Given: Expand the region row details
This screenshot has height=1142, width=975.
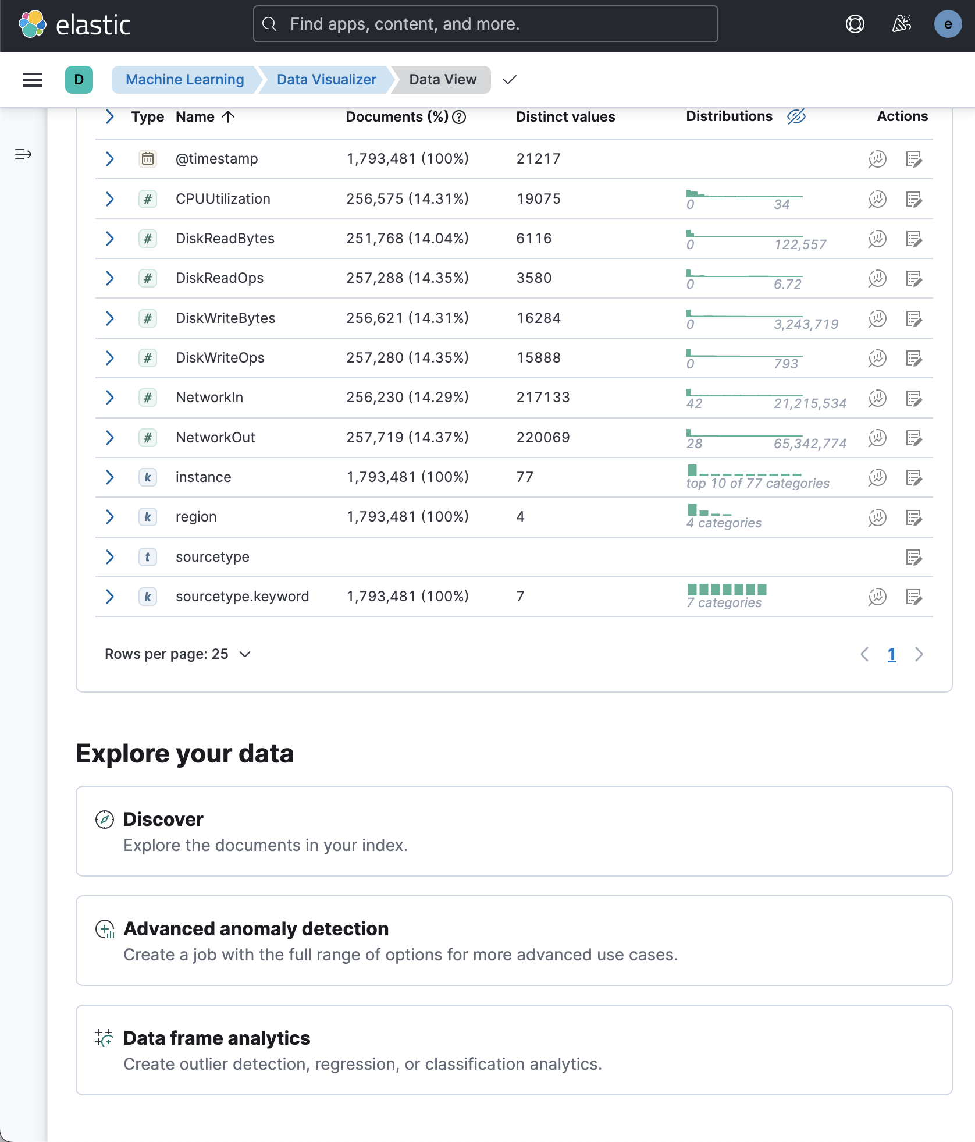Looking at the screenshot, I should point(109,517).
